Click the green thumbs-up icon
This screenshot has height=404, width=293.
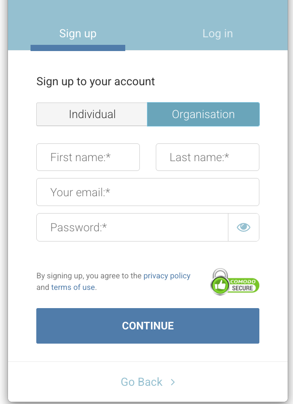point(220,285)
